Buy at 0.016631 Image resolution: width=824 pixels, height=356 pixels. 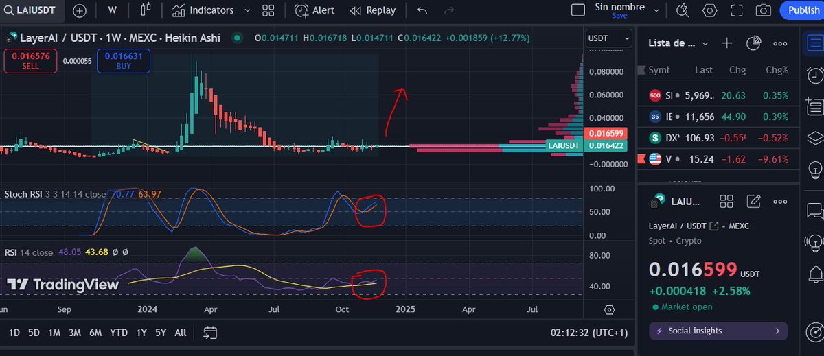click(124, 62)
